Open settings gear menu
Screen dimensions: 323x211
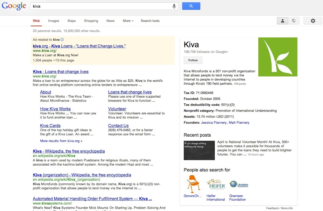pos(313,21)
